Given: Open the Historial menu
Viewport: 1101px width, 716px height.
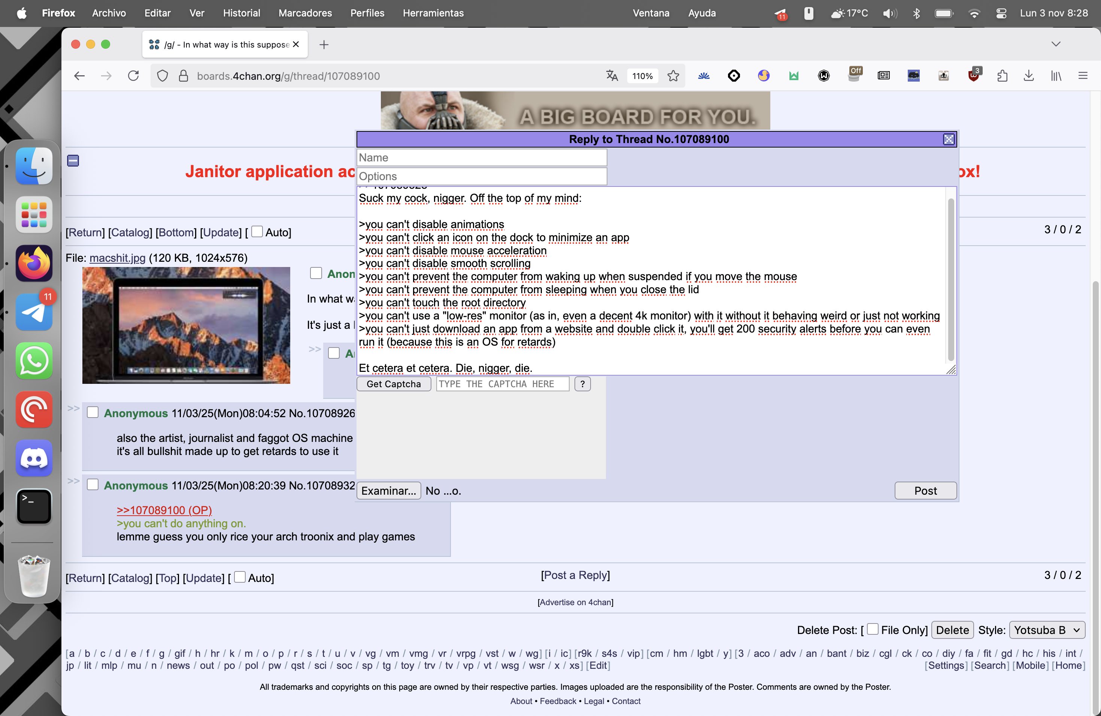Looking at the screenshot, I should (x=242, y=13).
